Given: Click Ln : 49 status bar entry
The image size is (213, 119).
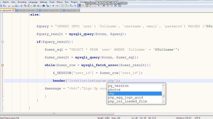Looking at the screenshot, I should point(134,118).
